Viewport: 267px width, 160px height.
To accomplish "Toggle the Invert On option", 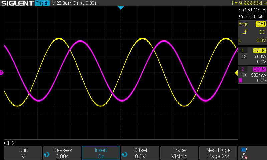I will 101,153.
